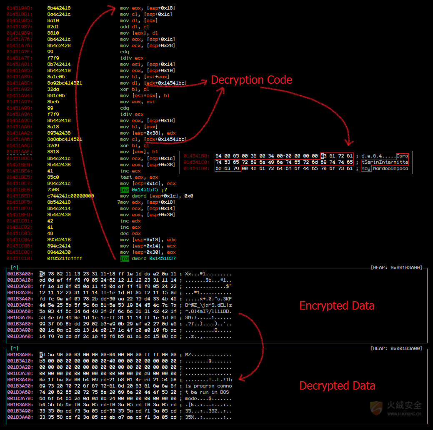This screenshot has width=433, height=430.
Task: Select the green jnz at address 01451BEB
Action: coord(125,190)
